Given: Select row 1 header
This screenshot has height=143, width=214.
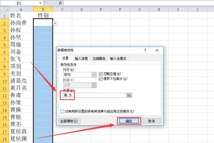Looking at the screenshot, I should point(5,15).
